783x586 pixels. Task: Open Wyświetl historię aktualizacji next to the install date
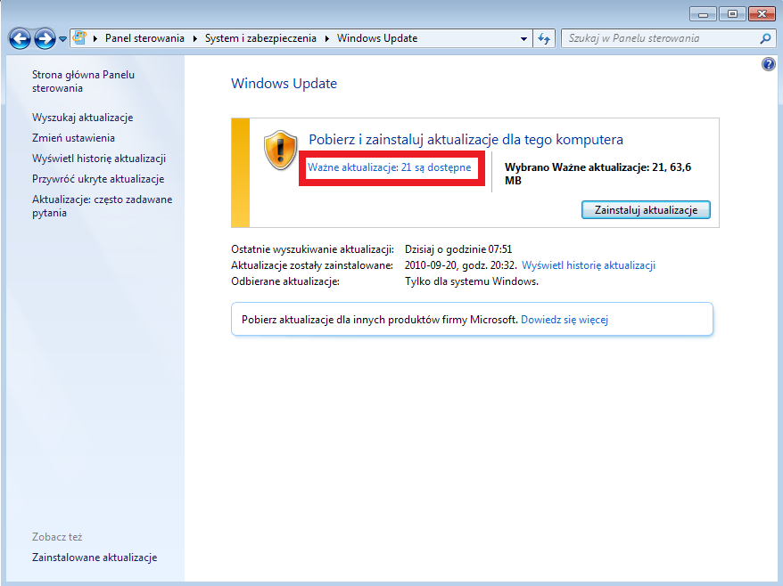point(589,265)
